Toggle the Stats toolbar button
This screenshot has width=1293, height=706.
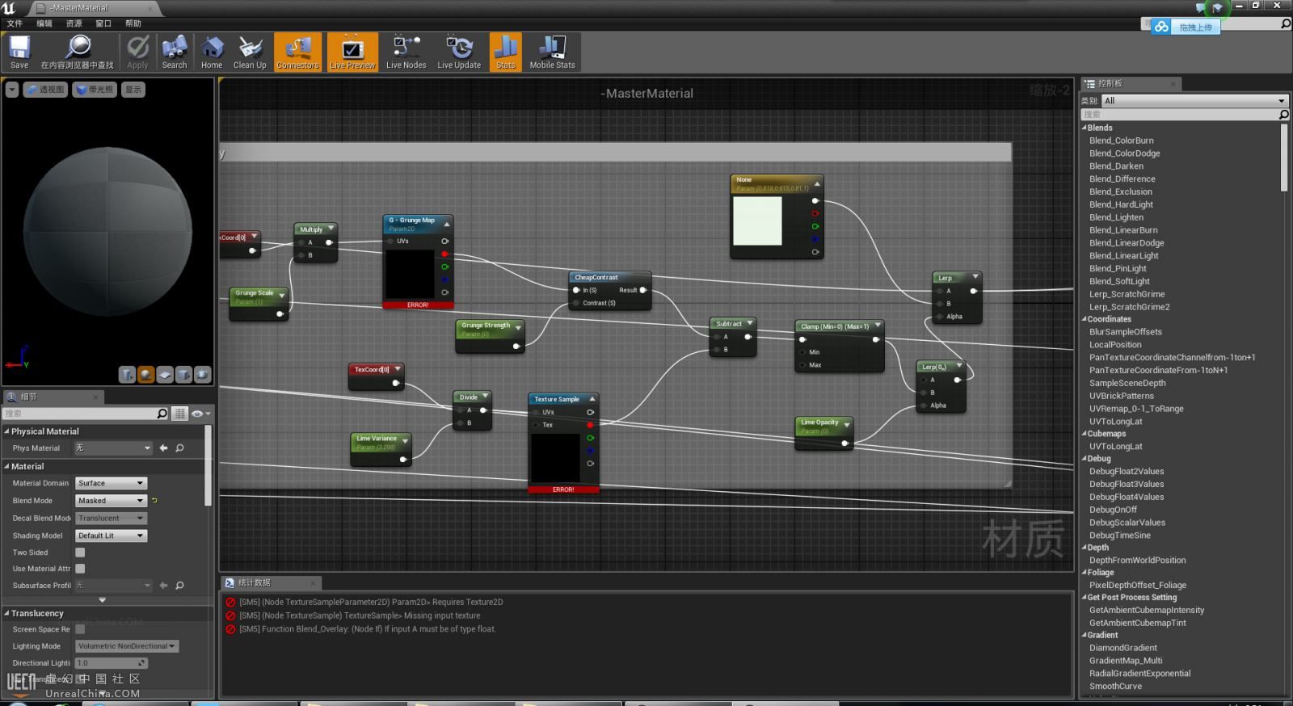point(506,53)
